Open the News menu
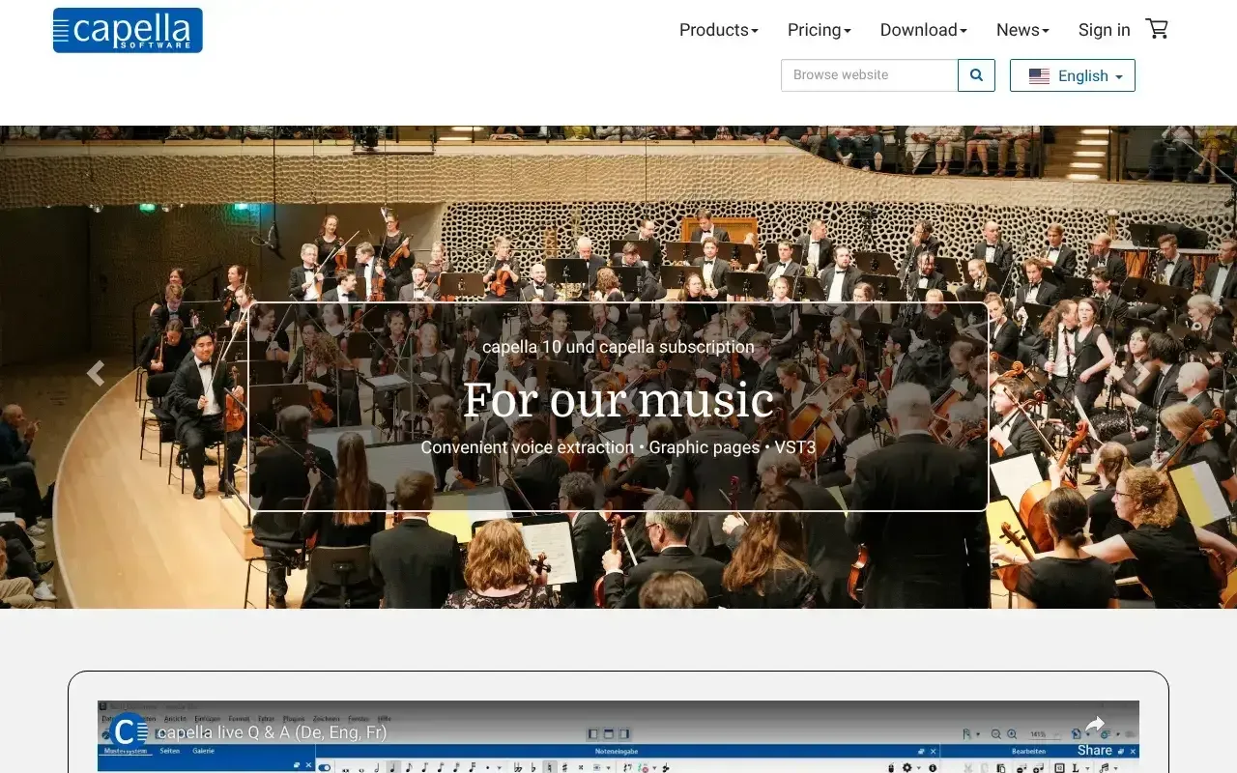1237x773 pixels. point(1022,30)
